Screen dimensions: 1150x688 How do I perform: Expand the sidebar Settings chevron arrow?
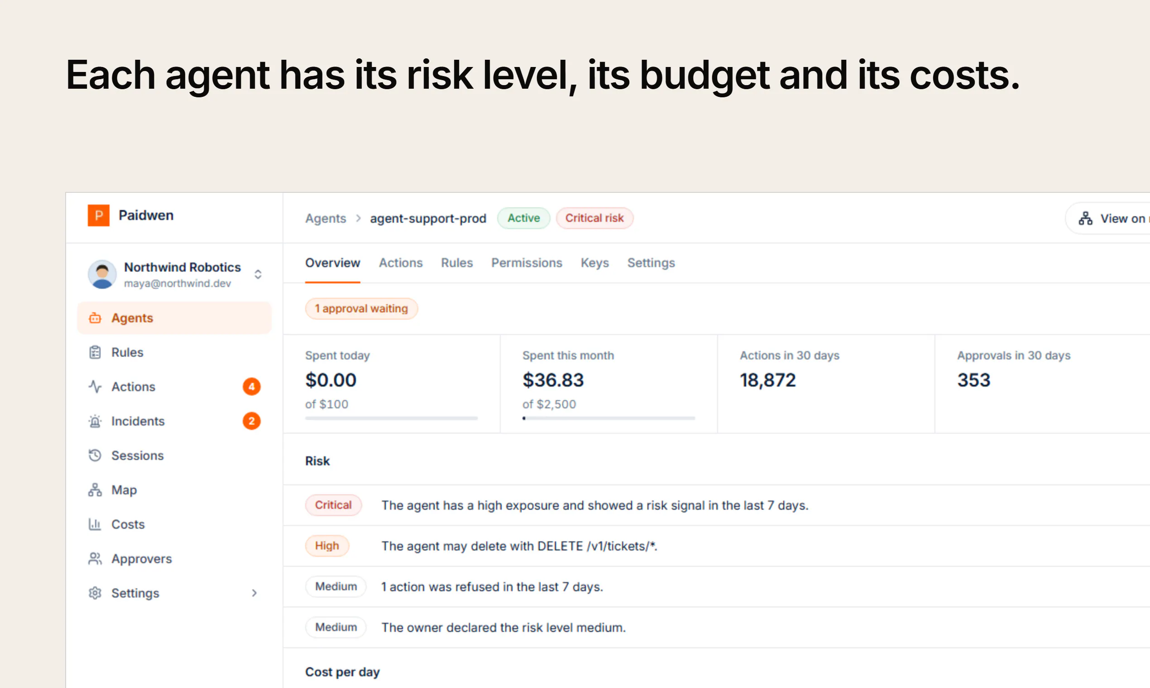(x=254, y=593)
